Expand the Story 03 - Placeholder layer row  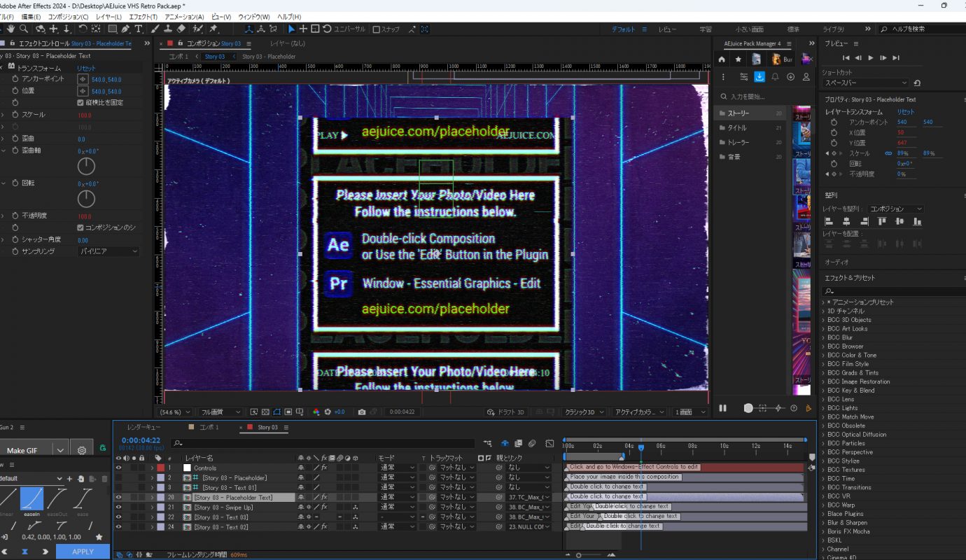152,477
